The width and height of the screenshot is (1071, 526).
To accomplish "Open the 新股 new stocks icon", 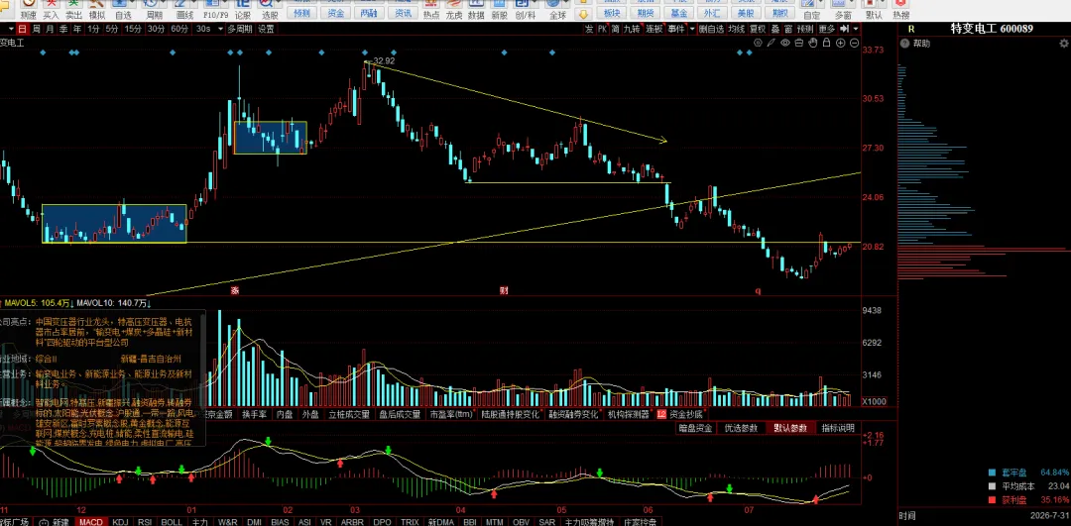I will [499, 9].
